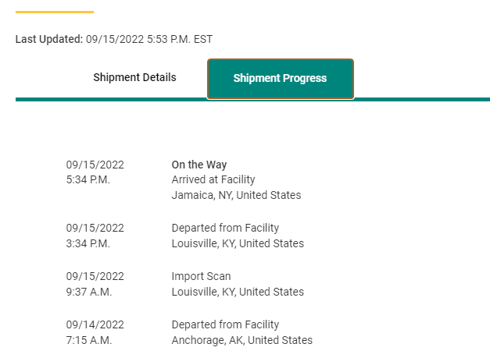Click the On the Way status heading
The width and height of the screenshot is (490, 358).
[199, 165]
